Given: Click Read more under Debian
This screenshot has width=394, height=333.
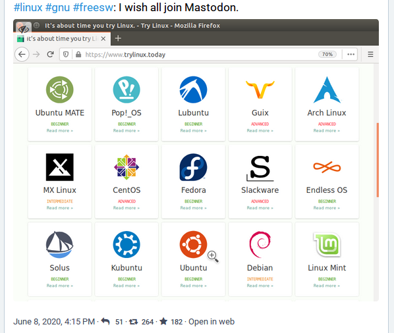Looking at the screenshot, I should click(x=260, y=286).
